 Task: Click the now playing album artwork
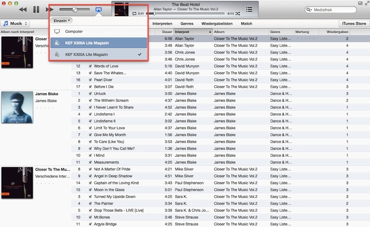pyautogui.click(x=121, y=9)
